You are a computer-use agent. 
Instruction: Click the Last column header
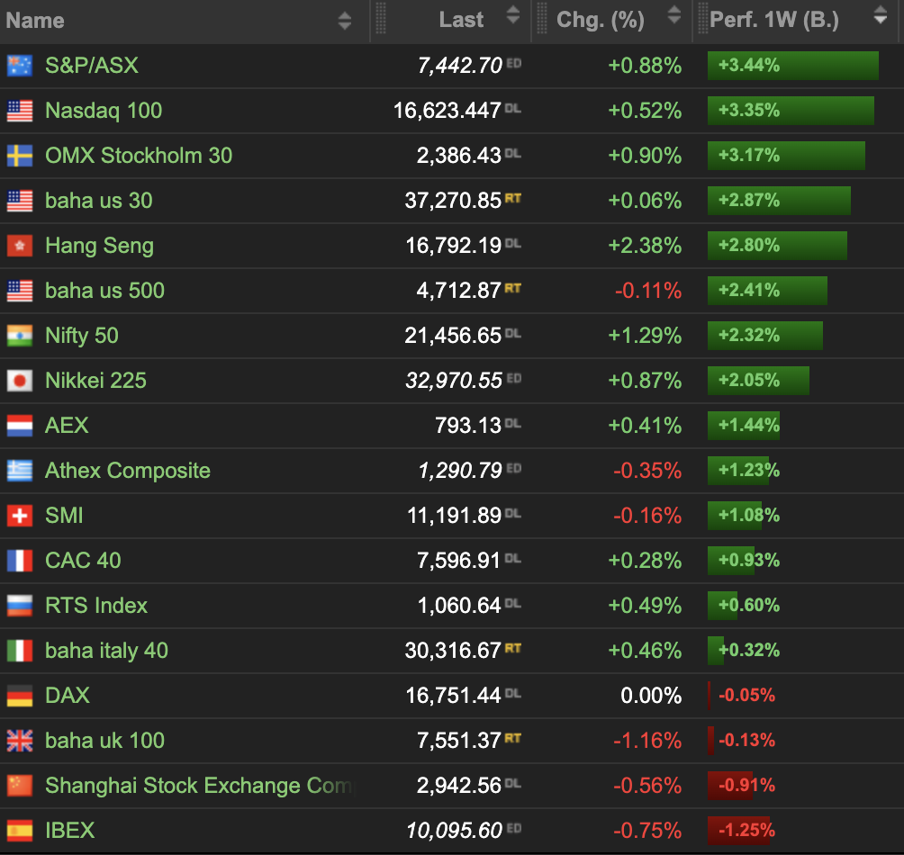coord(451,21)
